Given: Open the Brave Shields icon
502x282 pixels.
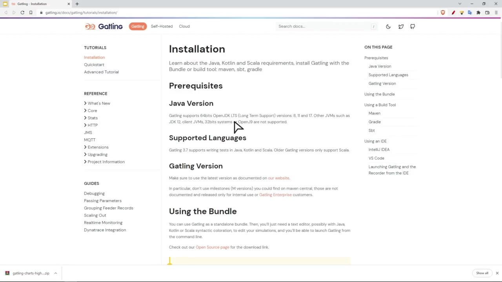Looking at the screenshot, I should tap(443, 13).
